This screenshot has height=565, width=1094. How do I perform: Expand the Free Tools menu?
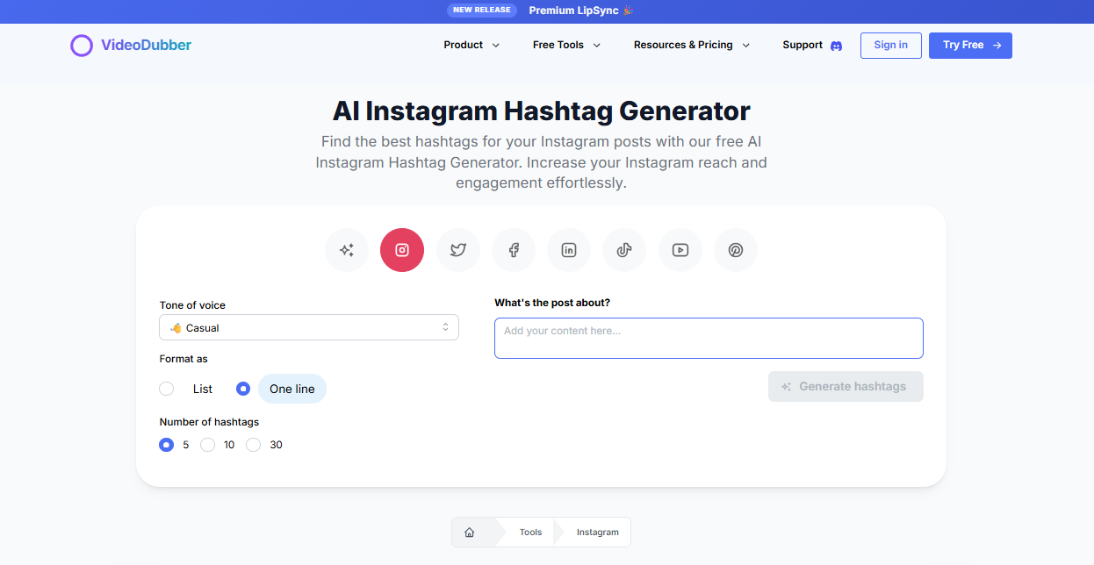click(565, 45)
